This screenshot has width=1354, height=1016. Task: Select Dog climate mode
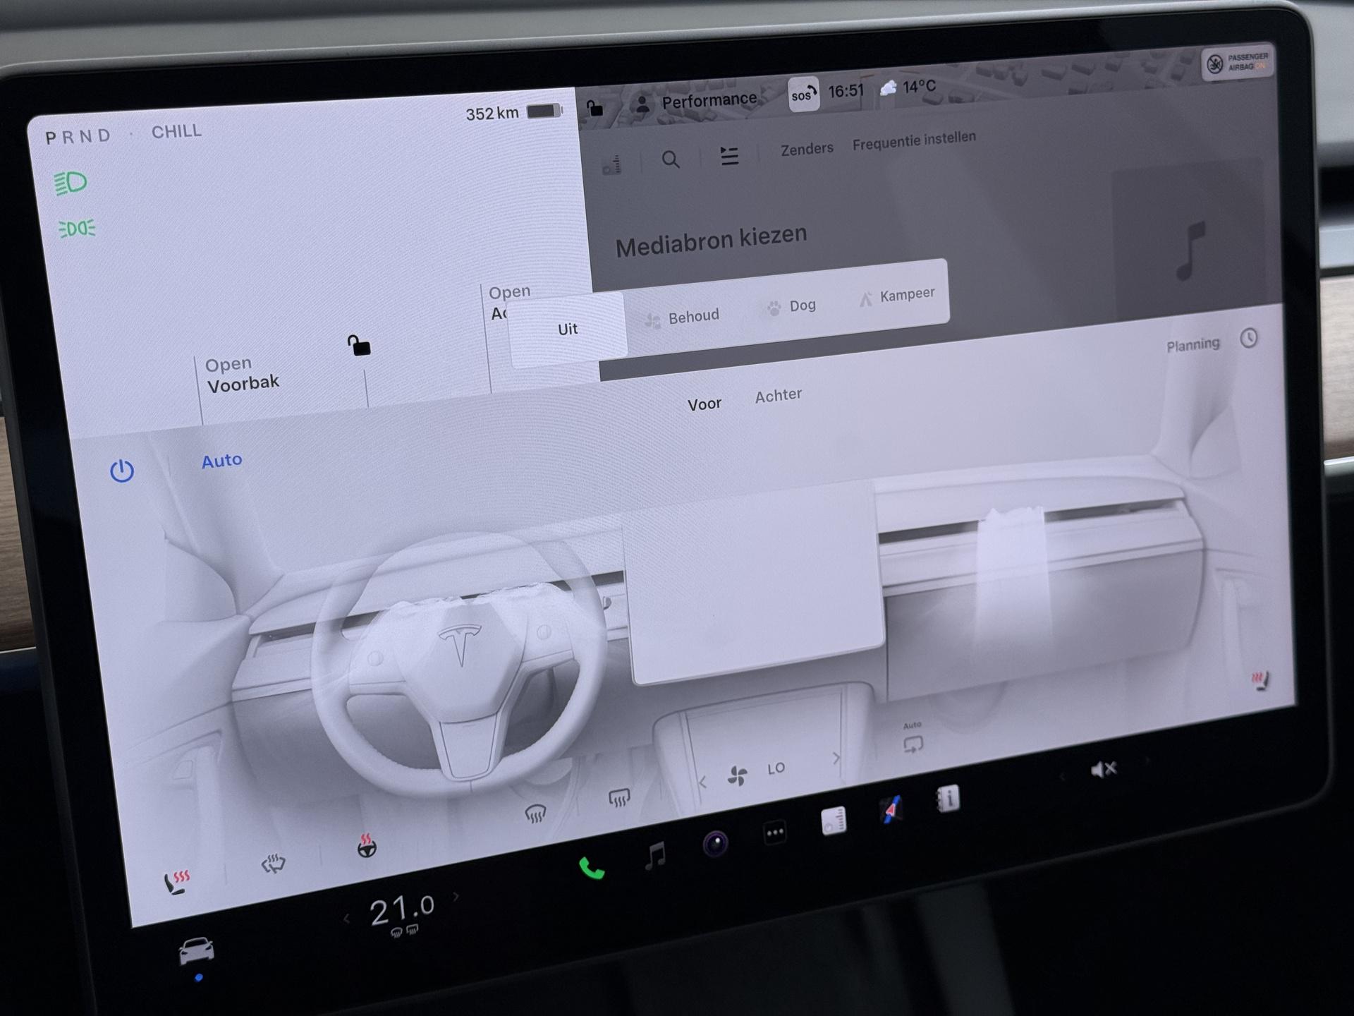pos(792,306)
